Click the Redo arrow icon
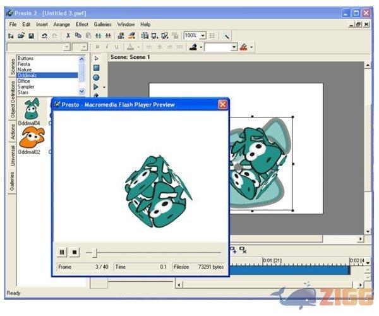The width and height of the screenshot is (379, 316). click(55, 36)
